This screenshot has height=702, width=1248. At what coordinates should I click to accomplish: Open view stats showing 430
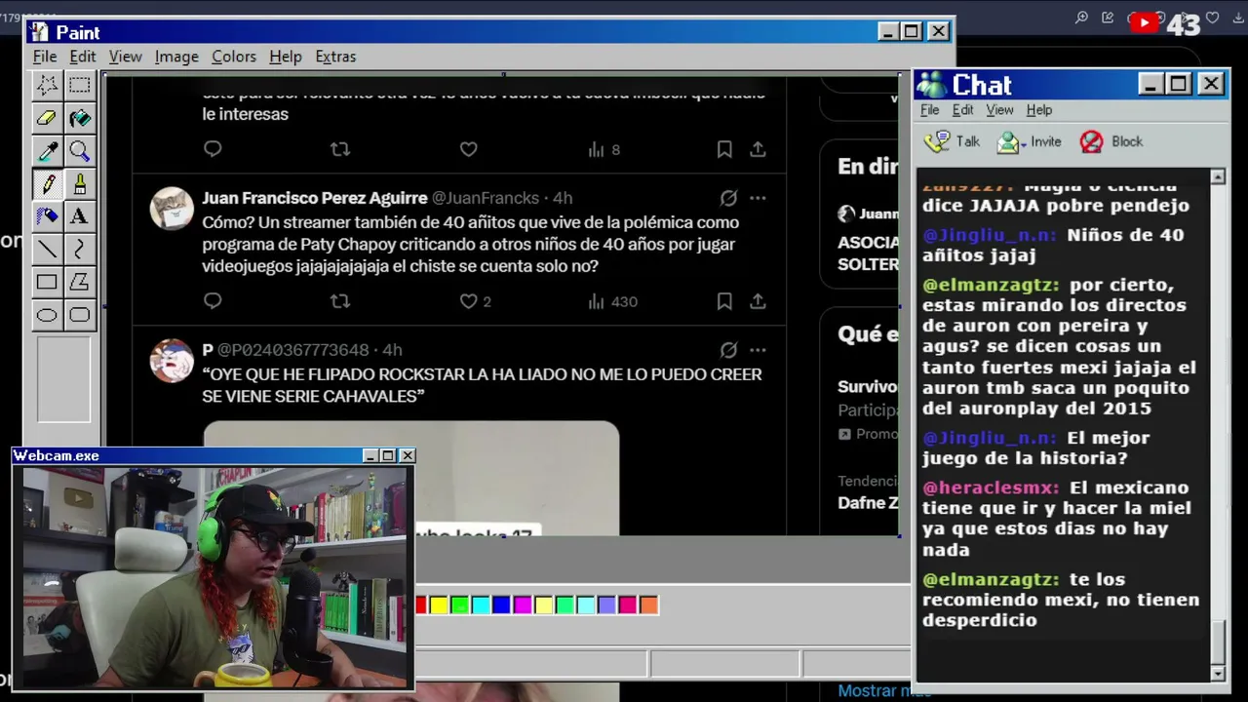point(612,301)
